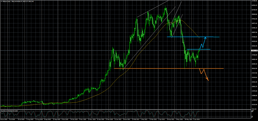Click the small triangle before #Bitcoin,Daily title

1,1
